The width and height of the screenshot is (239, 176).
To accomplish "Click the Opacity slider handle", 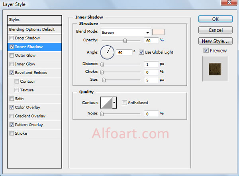I will click(125, 40).
